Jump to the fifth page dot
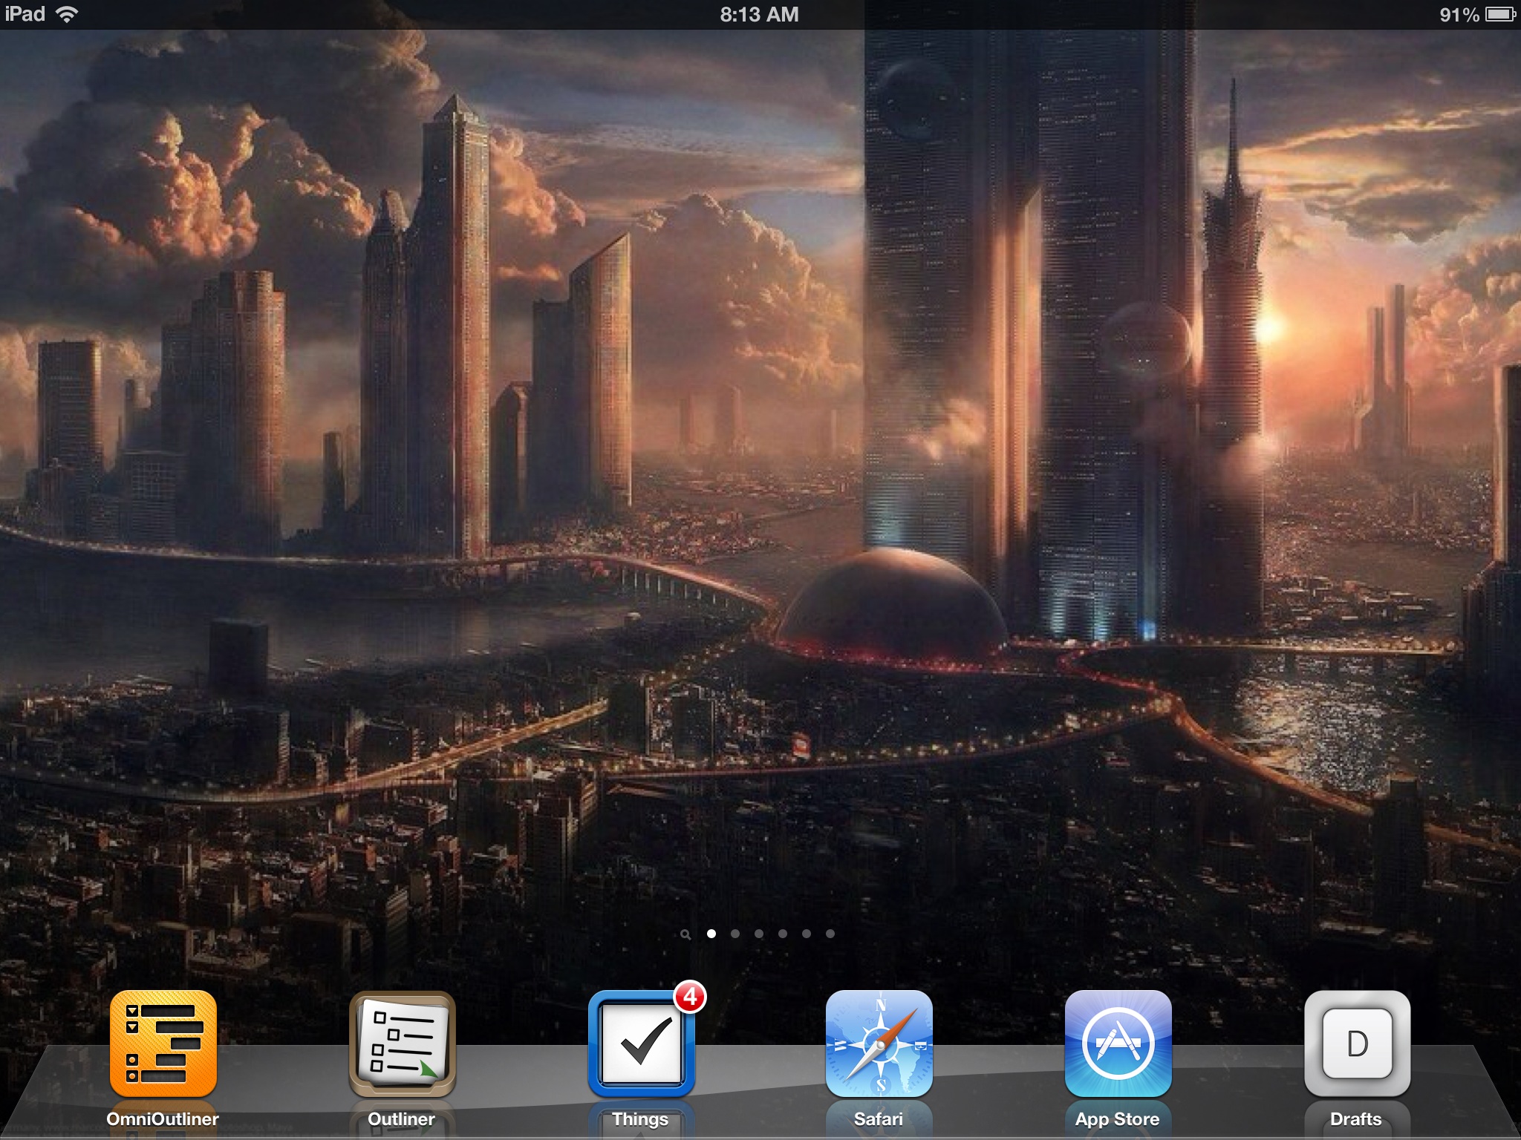The image size is (1521, 1140). (807, 934)
